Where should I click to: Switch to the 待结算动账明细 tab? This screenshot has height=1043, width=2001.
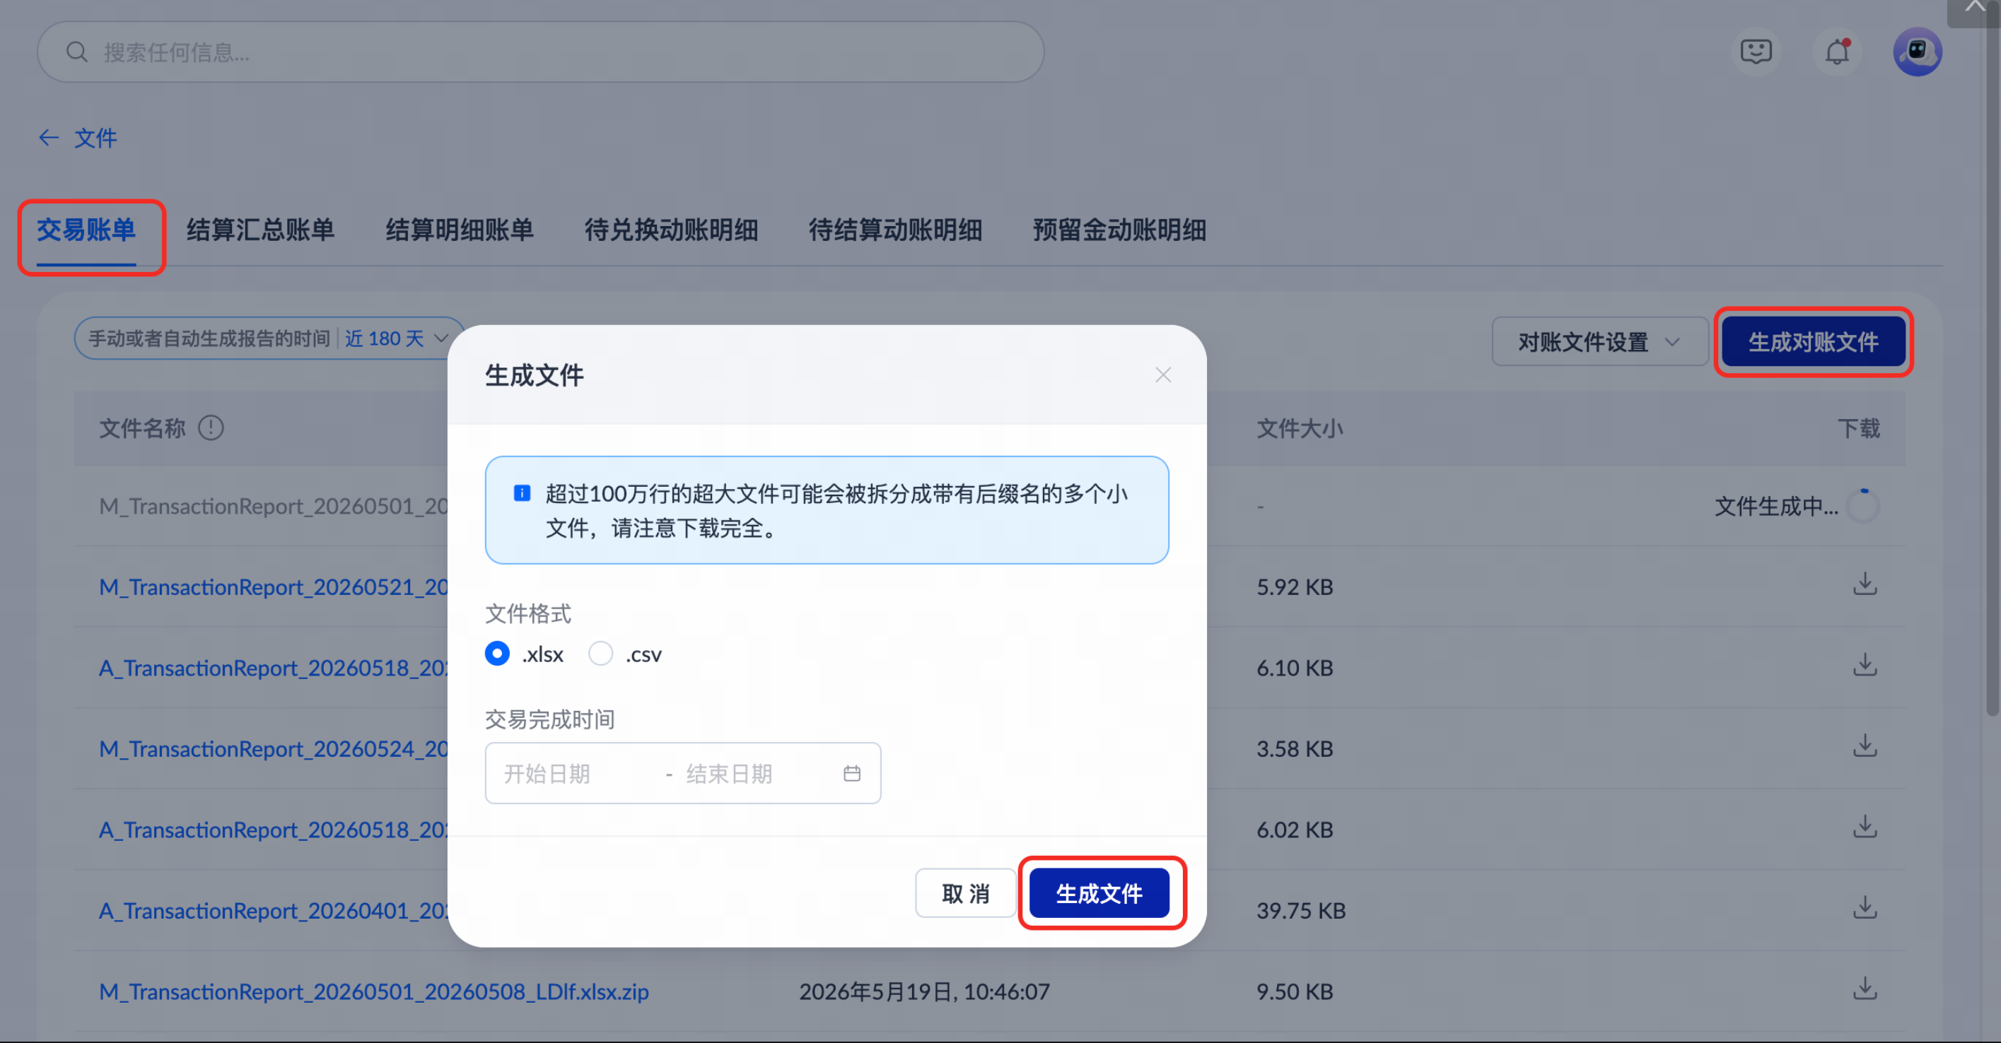pos(896,230)
